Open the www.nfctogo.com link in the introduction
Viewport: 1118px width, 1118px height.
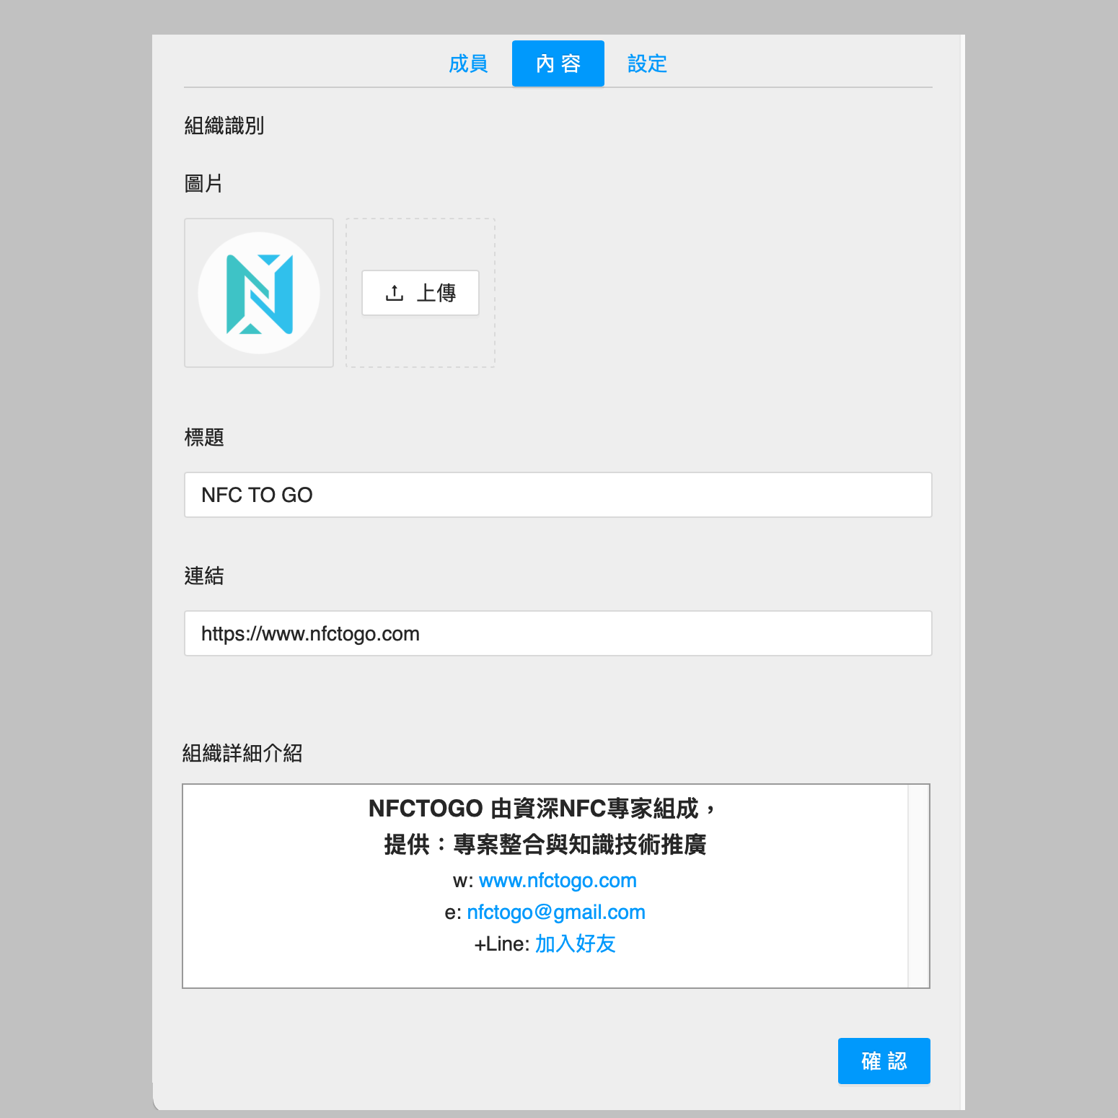point(558,880)
